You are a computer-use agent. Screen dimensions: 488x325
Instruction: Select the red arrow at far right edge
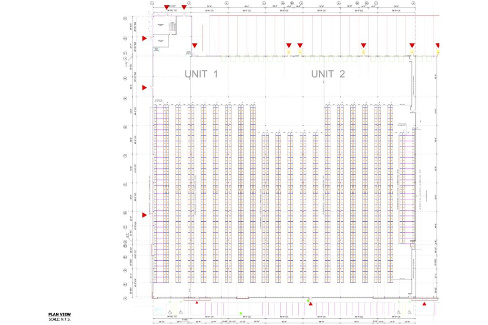pyautogui.click(x=438, y=46)
